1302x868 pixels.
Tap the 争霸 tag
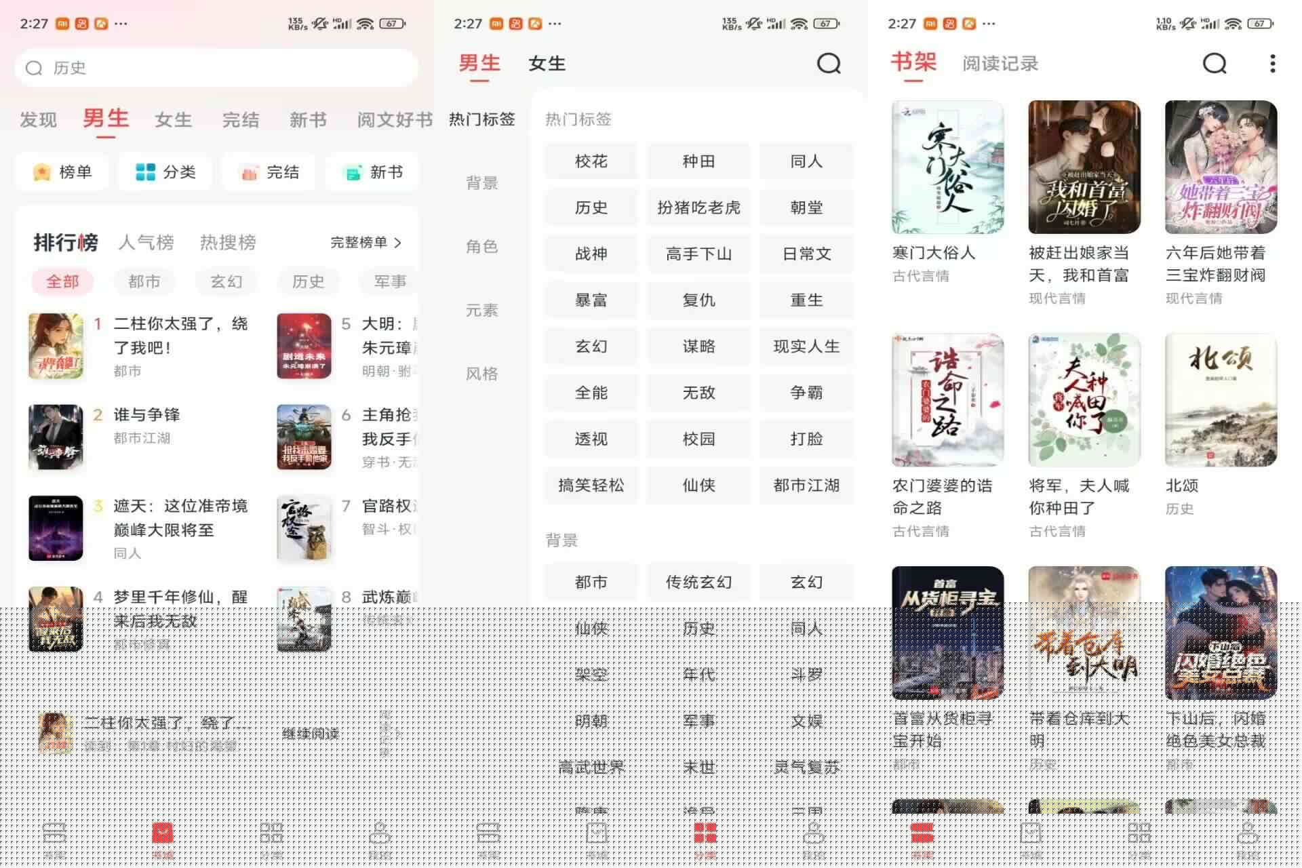coord(806,393)
